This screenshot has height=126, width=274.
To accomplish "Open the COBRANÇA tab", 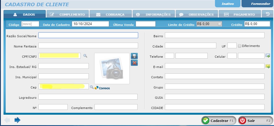I will [111, 14].
